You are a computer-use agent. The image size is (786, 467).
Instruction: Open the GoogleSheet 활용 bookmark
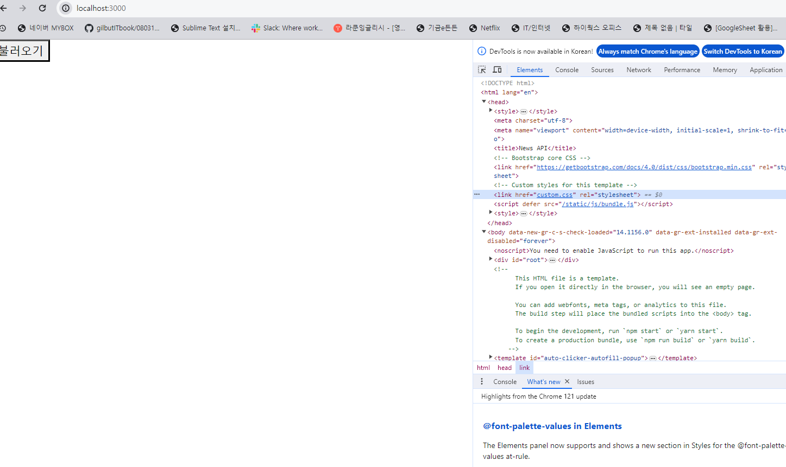pos(741,28)
